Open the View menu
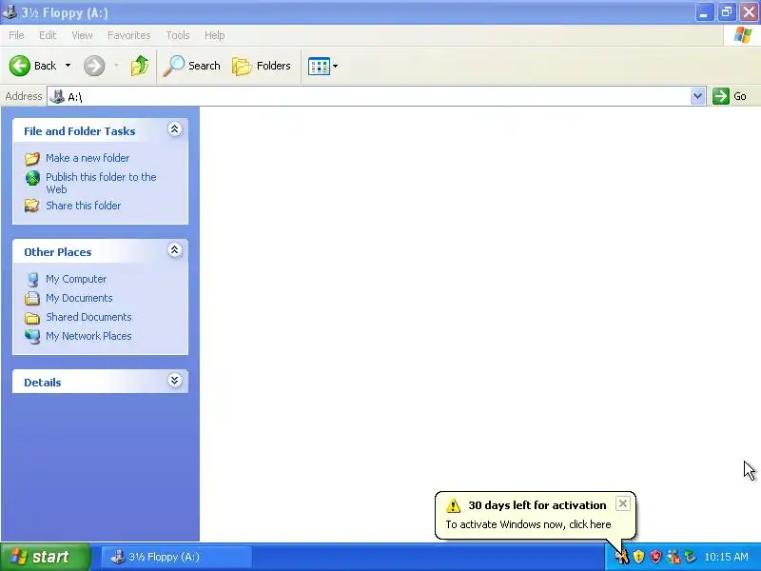Viewport: 761px width, 571px height. tap(82, 35)
